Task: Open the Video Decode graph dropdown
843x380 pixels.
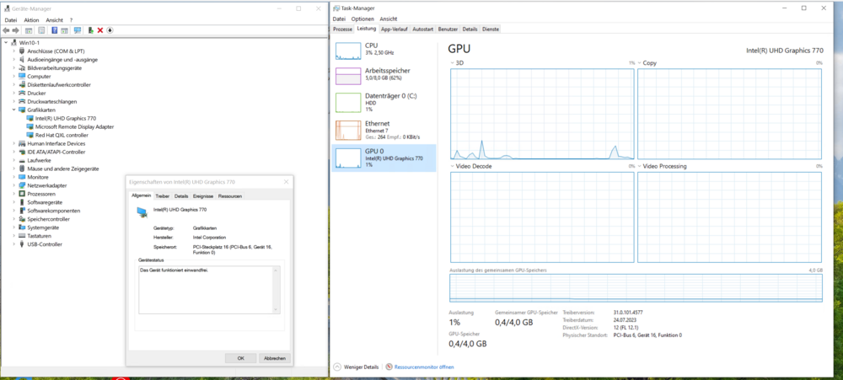Action: pyautogui.click(x=452, y=167)
